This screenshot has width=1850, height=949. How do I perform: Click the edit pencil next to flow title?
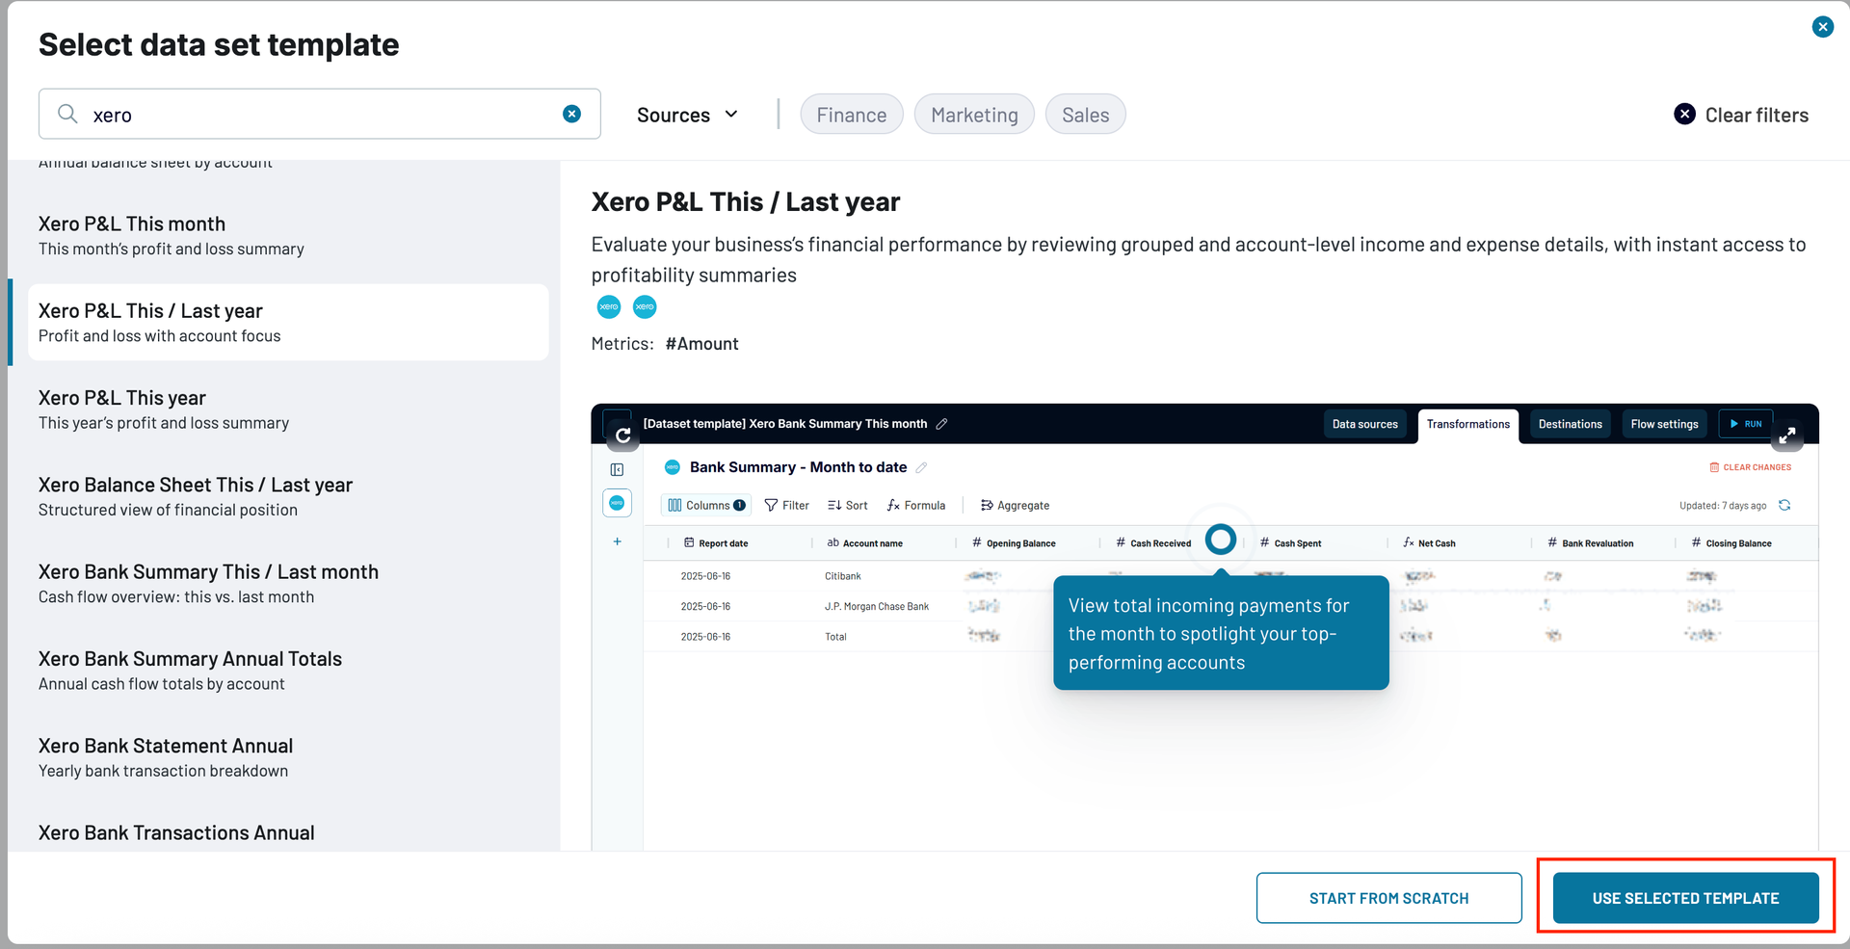coord(941,424)
